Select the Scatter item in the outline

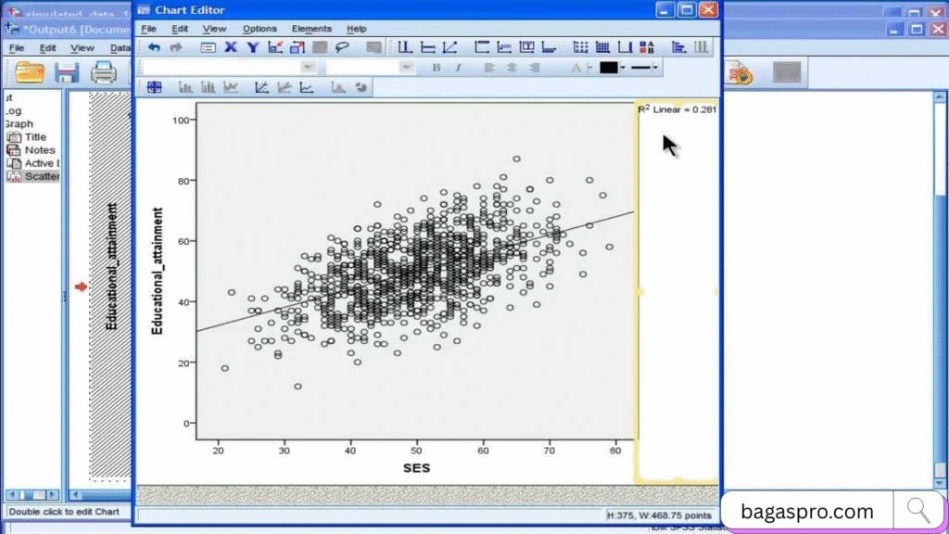[42, 176]
